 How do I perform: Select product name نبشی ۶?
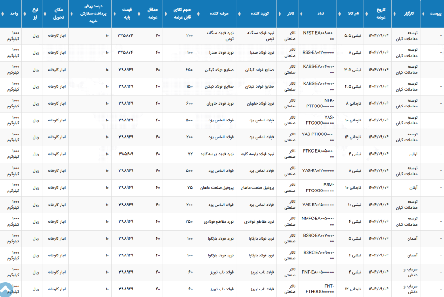click(355, 255)
